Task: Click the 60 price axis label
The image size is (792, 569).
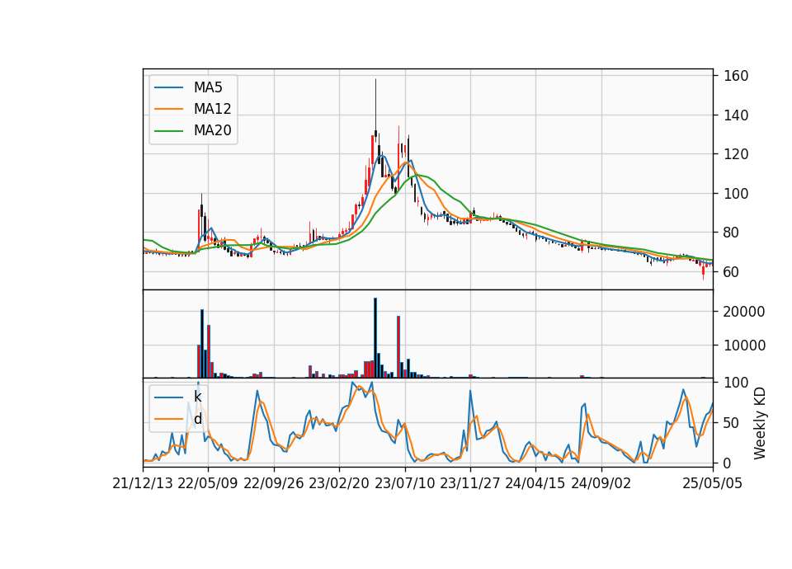Action: [x=732, y=271]
